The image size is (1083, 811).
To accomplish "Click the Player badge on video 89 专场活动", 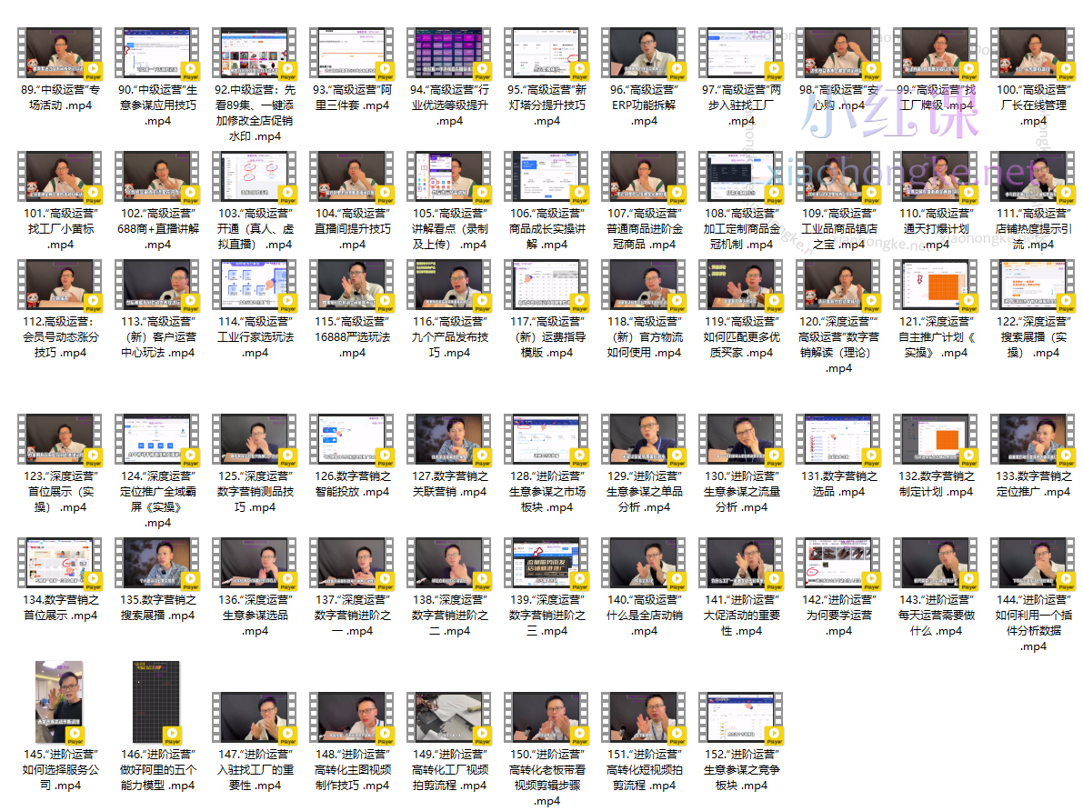I will click(92, 69).
